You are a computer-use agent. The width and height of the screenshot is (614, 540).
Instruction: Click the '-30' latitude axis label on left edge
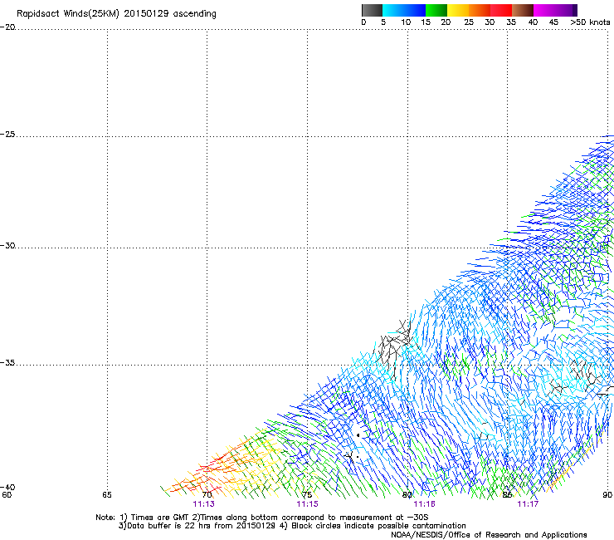point(7,245)
